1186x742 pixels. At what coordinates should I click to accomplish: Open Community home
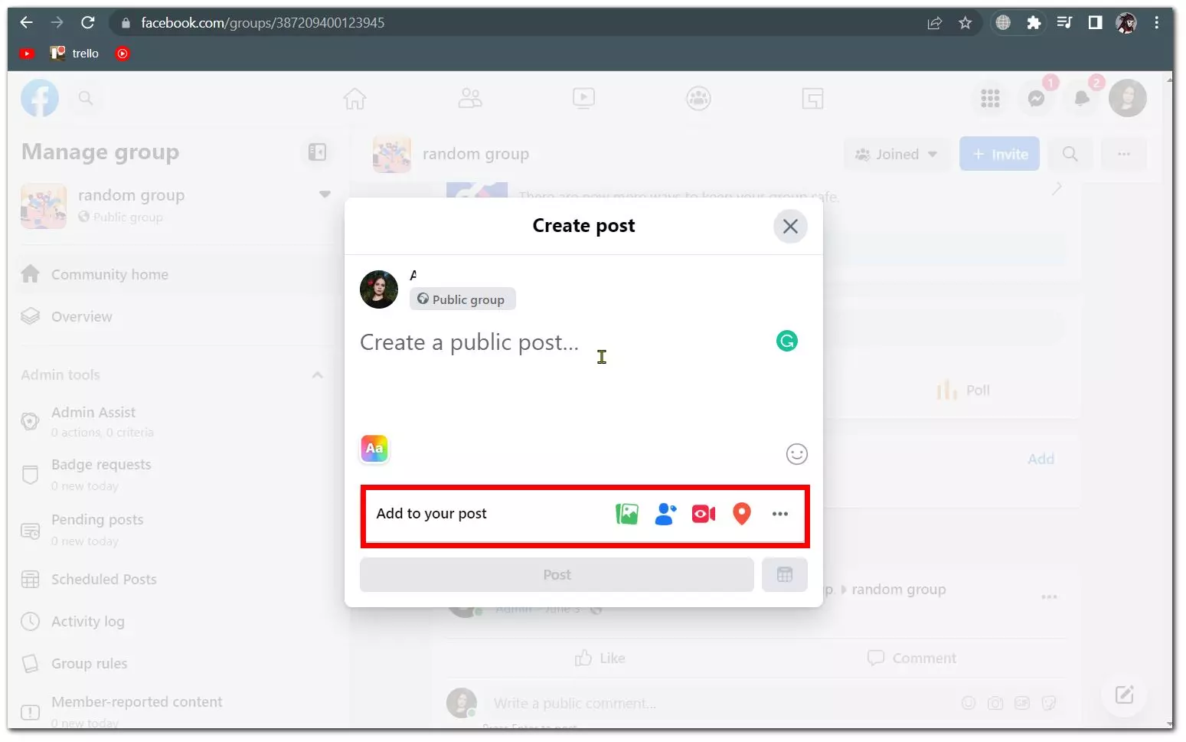175,274
